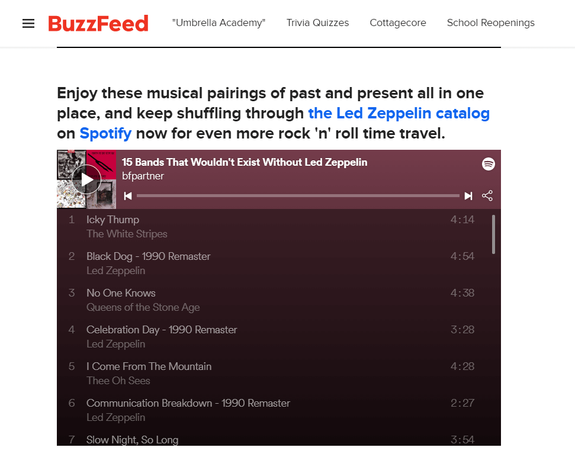Follow the Led Zeppelin catalog link
The height and width of the screenshot is (457, 575).
click(399, 113)
